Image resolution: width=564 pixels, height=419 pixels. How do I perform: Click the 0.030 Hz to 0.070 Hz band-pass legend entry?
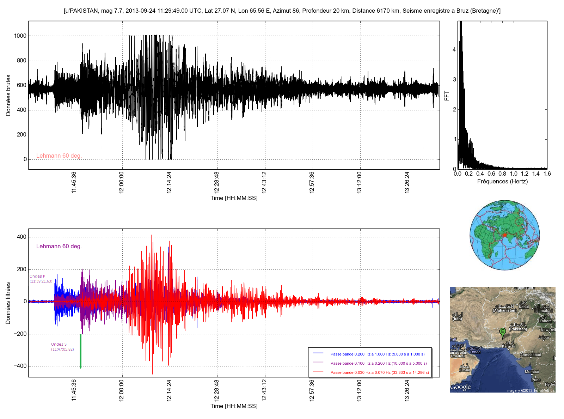[379, 372]
